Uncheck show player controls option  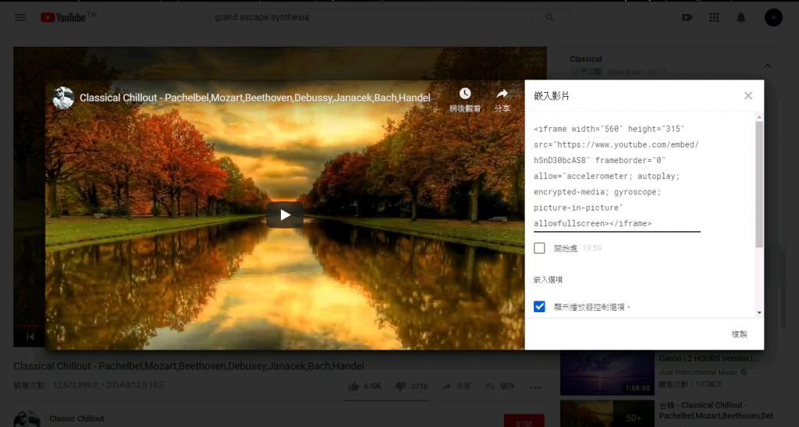(x=539, y=307)
